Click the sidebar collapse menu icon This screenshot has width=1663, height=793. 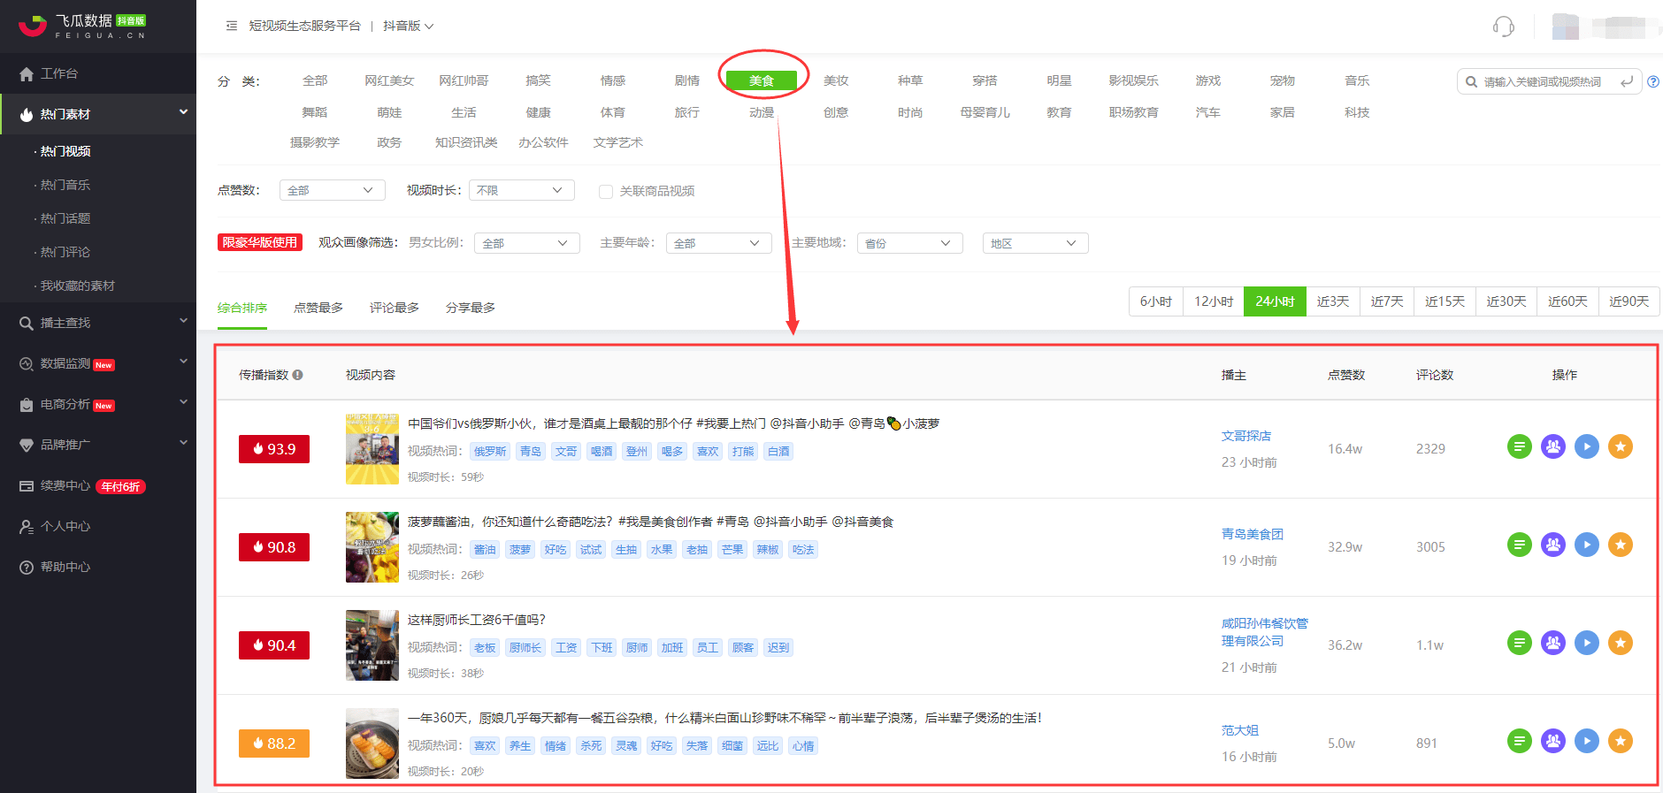232,27
